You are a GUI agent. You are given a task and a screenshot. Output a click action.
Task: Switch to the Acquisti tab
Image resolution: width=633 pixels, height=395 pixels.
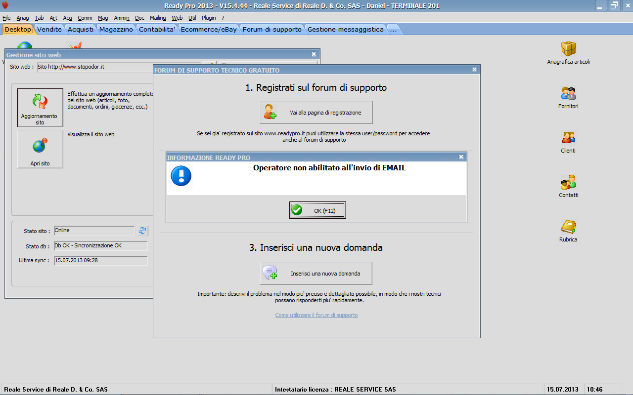[81, 29]
